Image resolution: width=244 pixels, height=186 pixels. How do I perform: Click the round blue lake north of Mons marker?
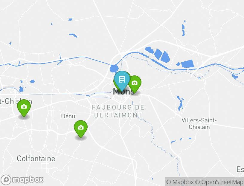coord(114,69)
